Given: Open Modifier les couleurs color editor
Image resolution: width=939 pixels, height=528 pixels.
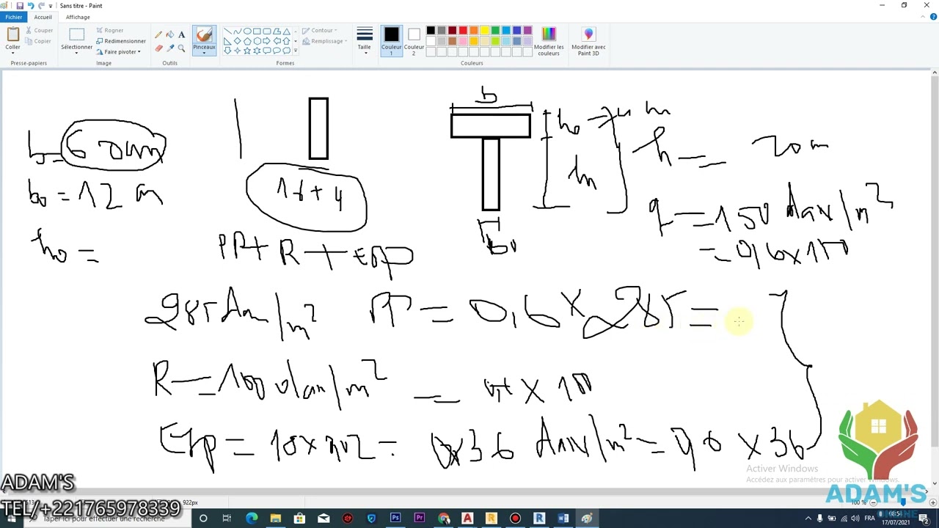Looking at the screenshot, I should click(549, 41).
